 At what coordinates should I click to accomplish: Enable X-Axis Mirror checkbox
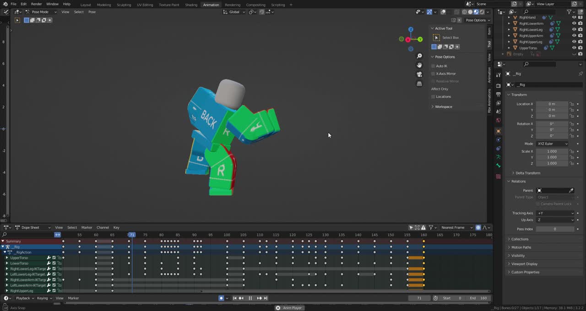[433, 74]
